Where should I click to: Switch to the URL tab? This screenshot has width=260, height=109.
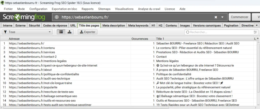coord(73,25)
